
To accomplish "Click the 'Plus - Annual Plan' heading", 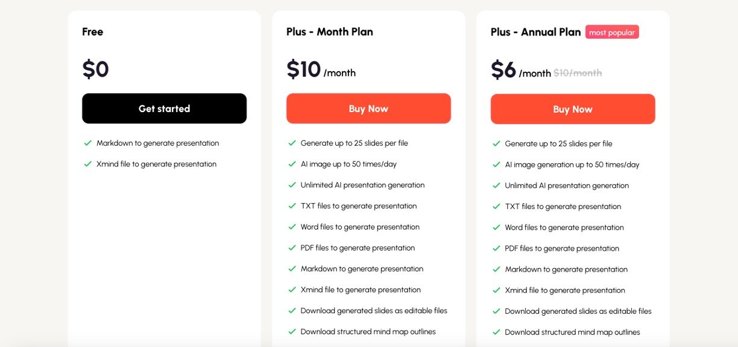I will click(535, 32).
